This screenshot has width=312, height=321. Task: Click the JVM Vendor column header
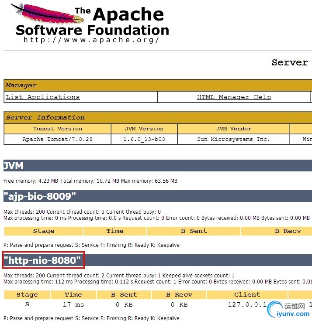(x=234, y=129)
